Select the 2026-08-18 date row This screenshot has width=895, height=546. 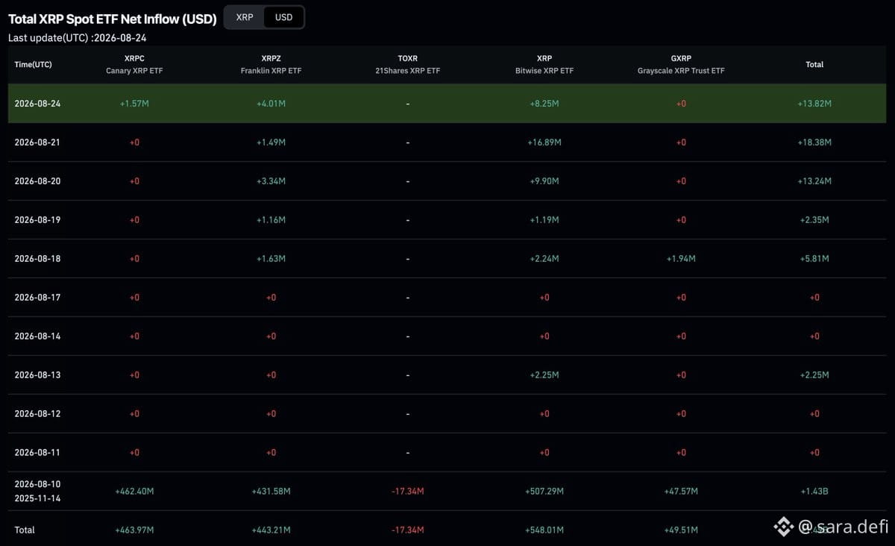447,259
